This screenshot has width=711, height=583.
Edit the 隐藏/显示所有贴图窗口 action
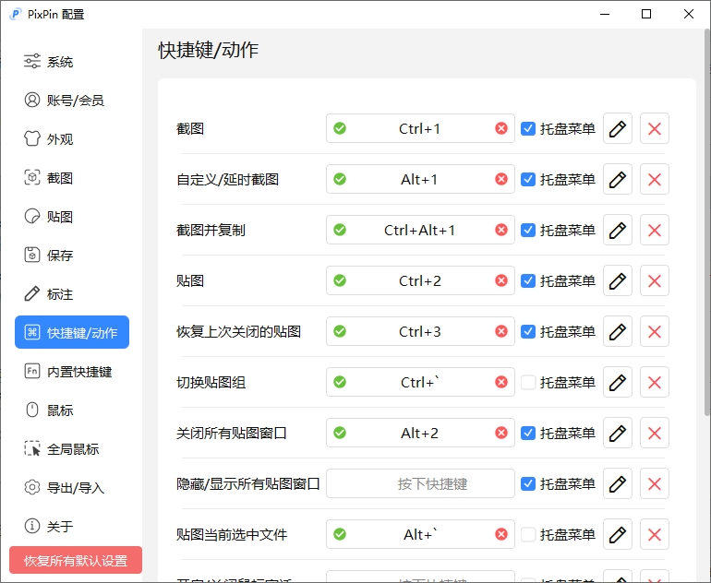(x=618, y=483)
